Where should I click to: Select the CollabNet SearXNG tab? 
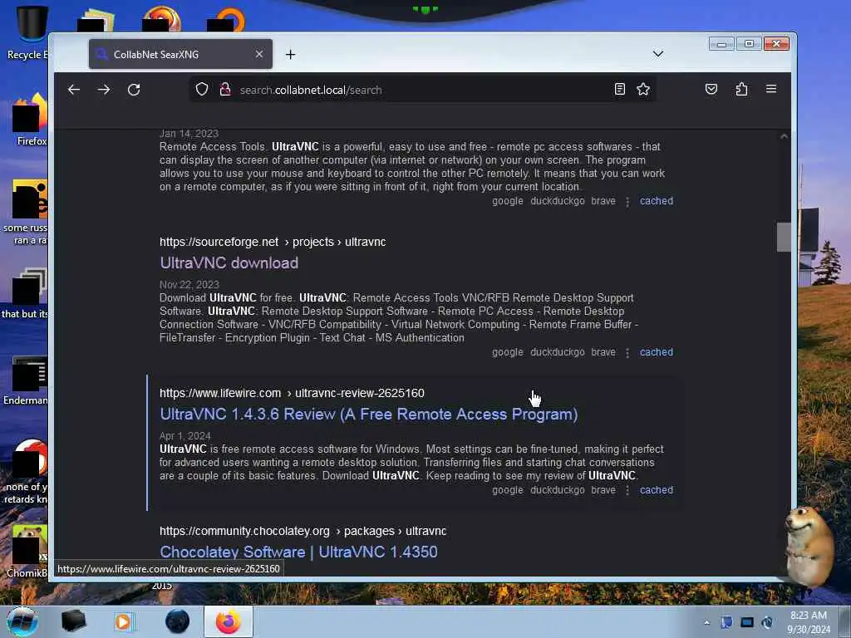click(180, 54)
